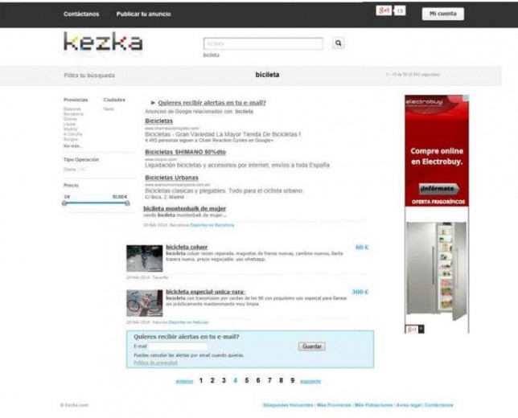Click the Guardar button in alerts box
Screen dimensions: 518x418
click(x=312, y=346)
